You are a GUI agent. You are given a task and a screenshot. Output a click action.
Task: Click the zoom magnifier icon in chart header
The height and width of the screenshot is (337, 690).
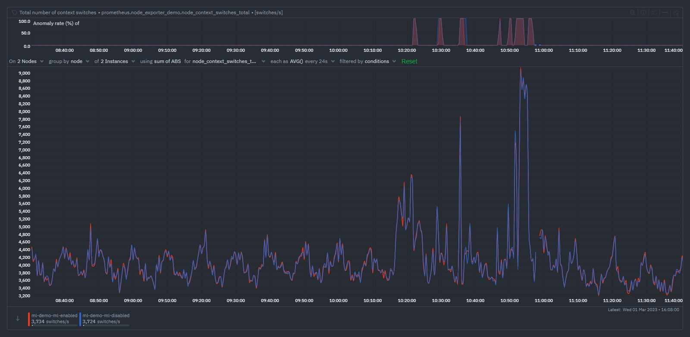(633, 13)
